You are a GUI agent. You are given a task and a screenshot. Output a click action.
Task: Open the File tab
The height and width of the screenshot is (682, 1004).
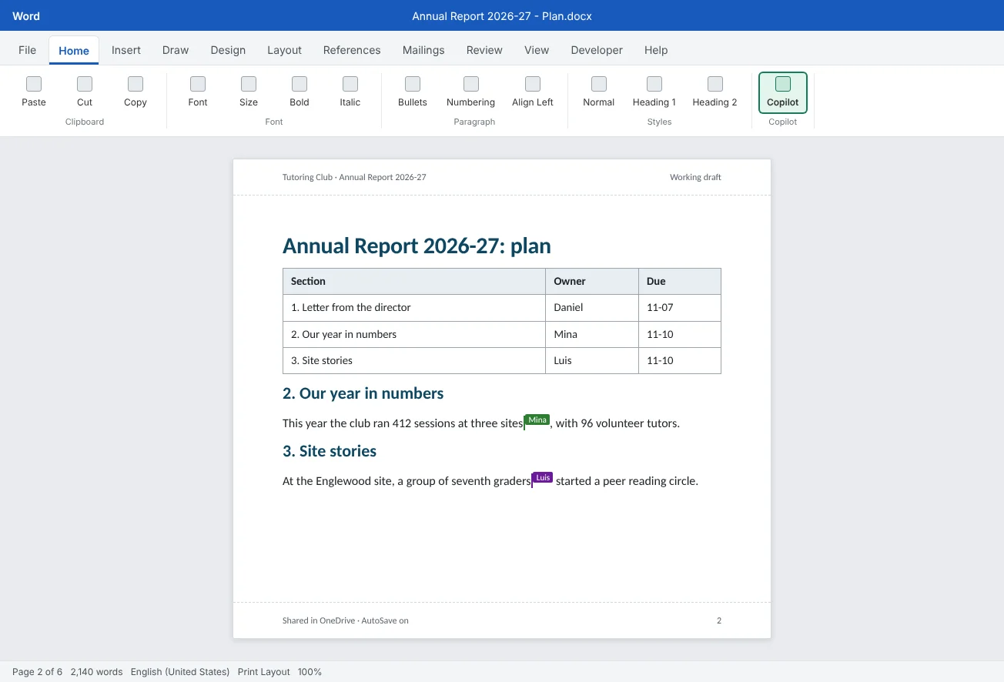[27, 50]
